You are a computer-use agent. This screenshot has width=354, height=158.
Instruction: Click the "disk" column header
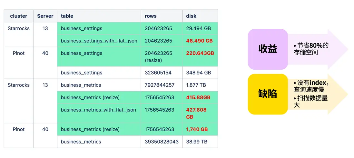[191, 16]
